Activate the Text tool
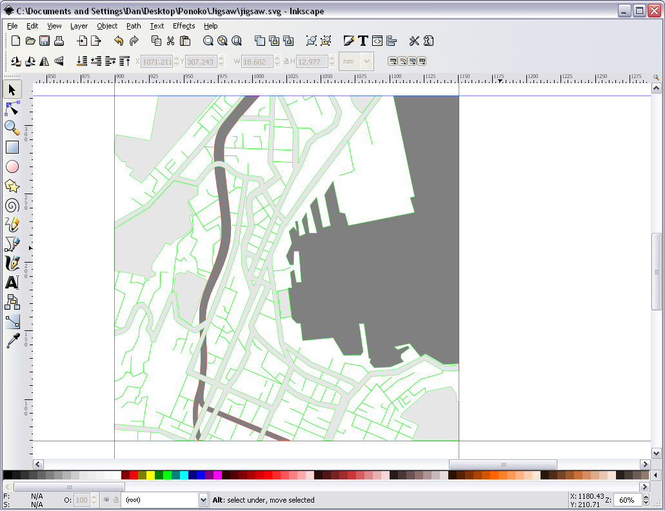This screenshot has width=665, height=511. (x=12, y=283)
